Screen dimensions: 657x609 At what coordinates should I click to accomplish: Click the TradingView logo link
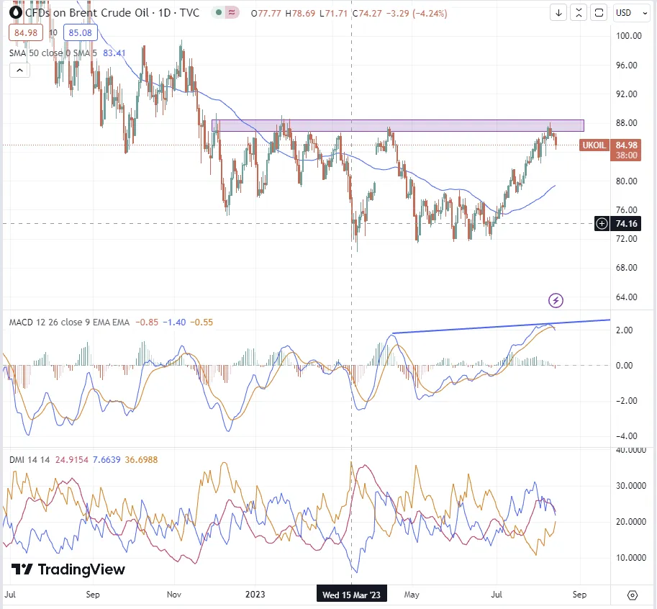(68, 569)
